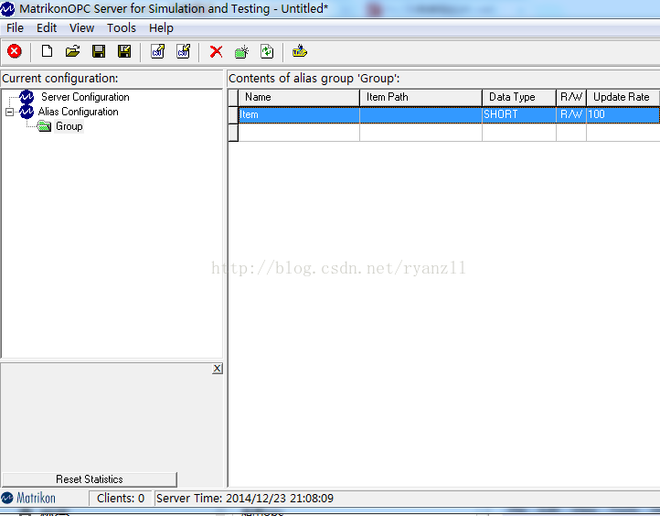Image resolution: width=660 pixels, height=516 pixels.
Task: Click the export aliases CSV icon
Action: [183, 51]
